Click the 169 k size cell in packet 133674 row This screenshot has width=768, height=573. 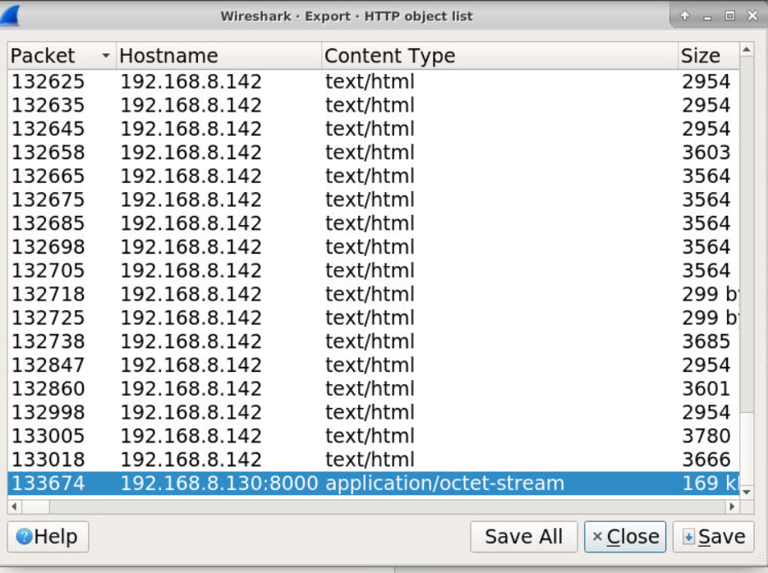point(710,484)
